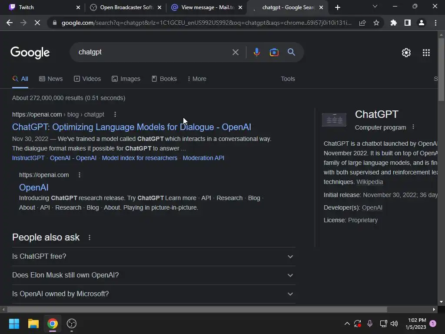Stop loading the current page
The image size is (445, 334).
click(x=37, y=23)
